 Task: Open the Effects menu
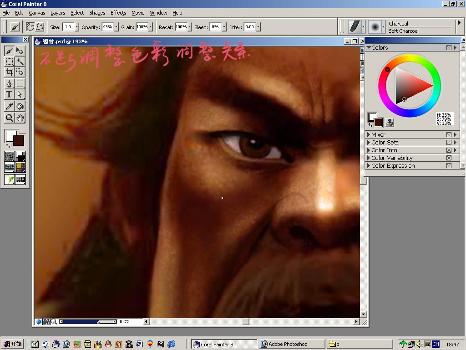click(x=118, y=13)
